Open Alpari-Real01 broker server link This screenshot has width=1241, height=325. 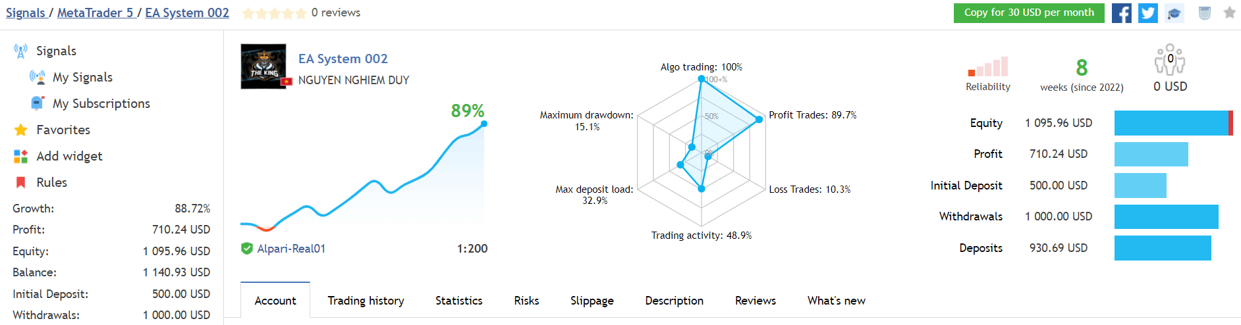pyautogui.click(x=291, y=249)
